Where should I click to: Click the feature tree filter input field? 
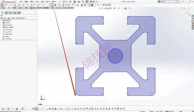pos(19,16)
